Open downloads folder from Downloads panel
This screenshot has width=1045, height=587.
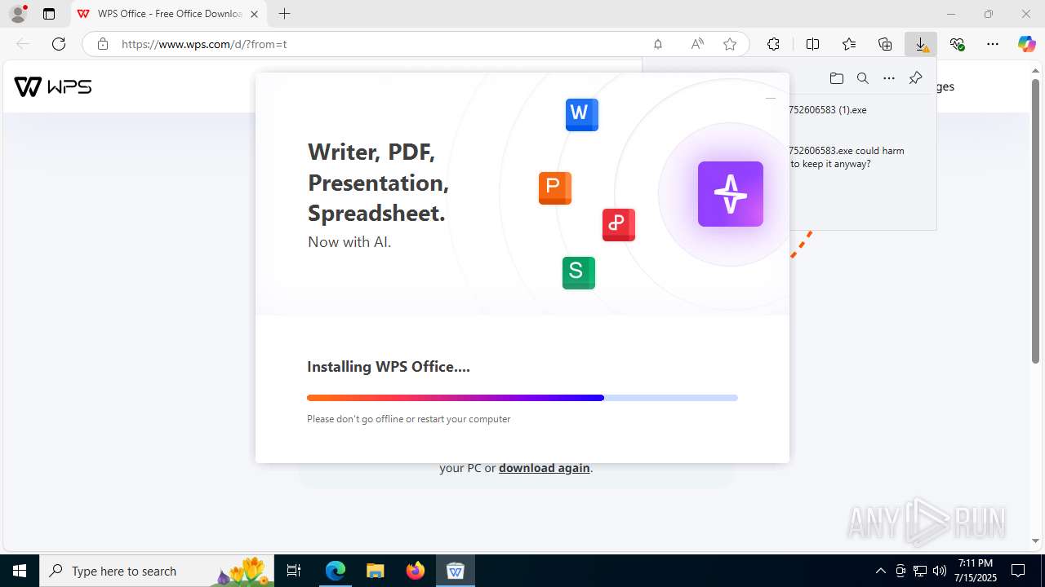point(836,78)
